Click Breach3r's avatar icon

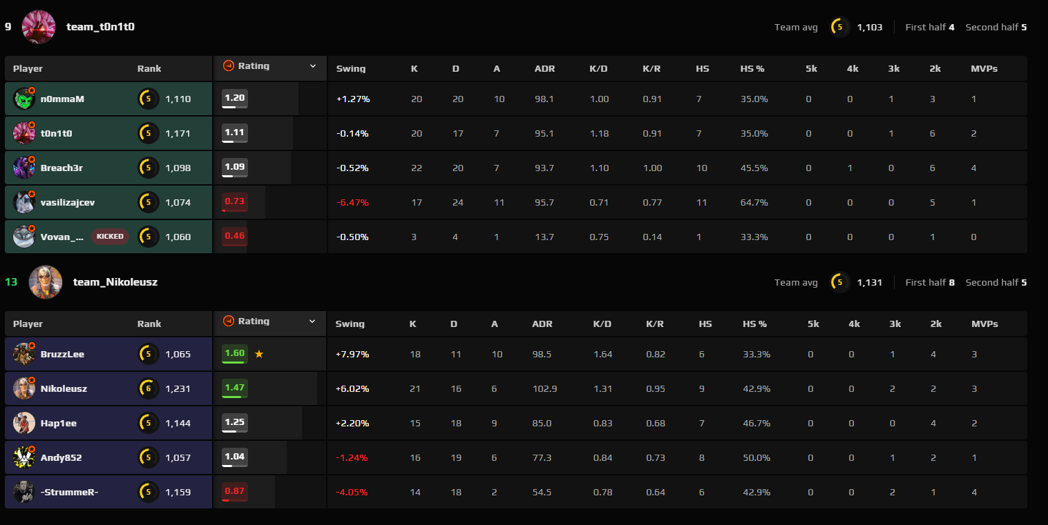(24, 168)
